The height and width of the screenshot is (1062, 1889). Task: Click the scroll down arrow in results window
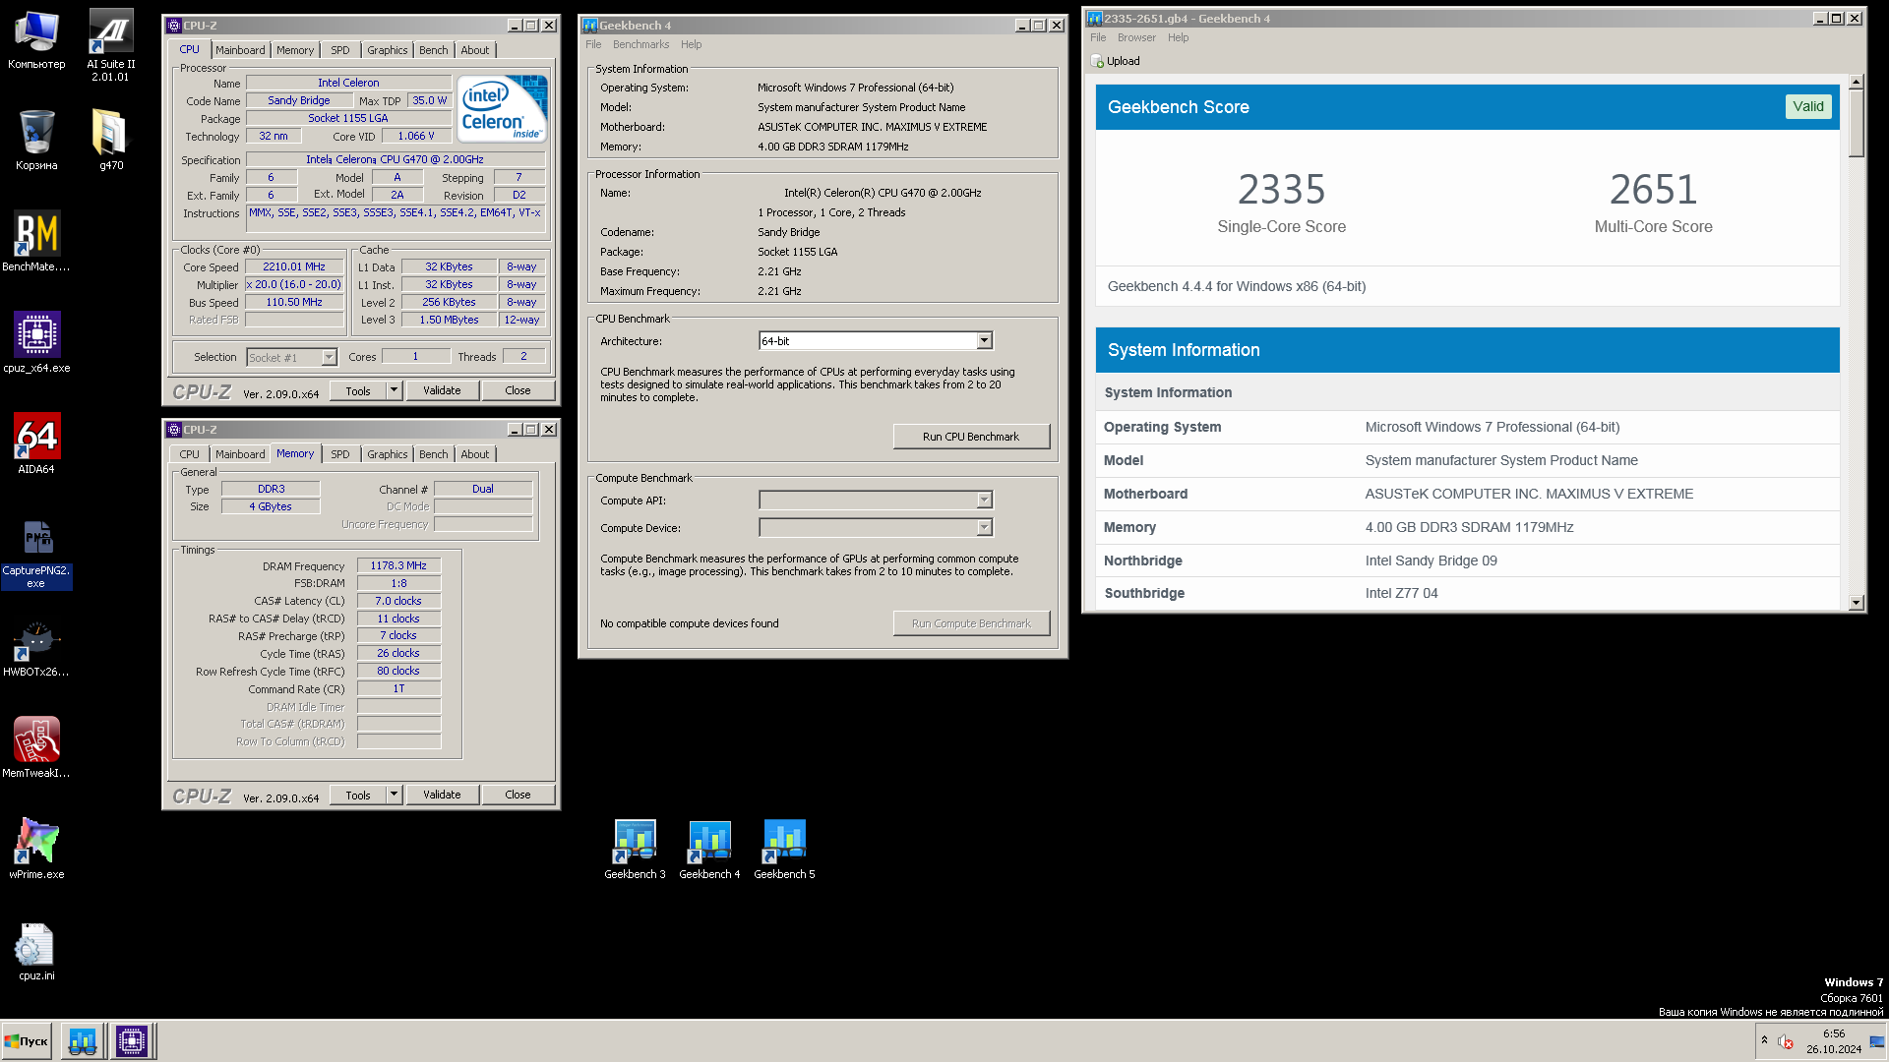[1856, 603]
